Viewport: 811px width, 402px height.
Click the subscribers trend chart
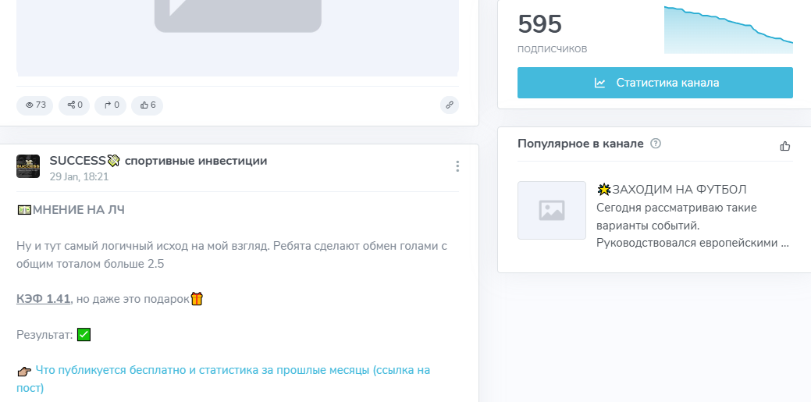[727, 31]
